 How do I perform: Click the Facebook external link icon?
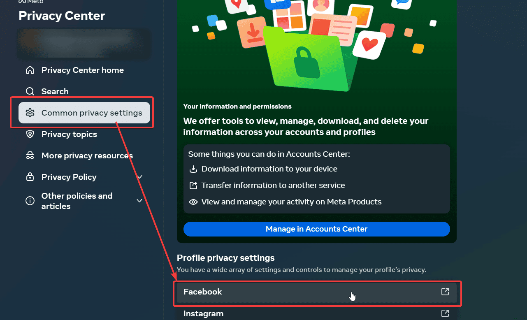[x=445, y=292]
